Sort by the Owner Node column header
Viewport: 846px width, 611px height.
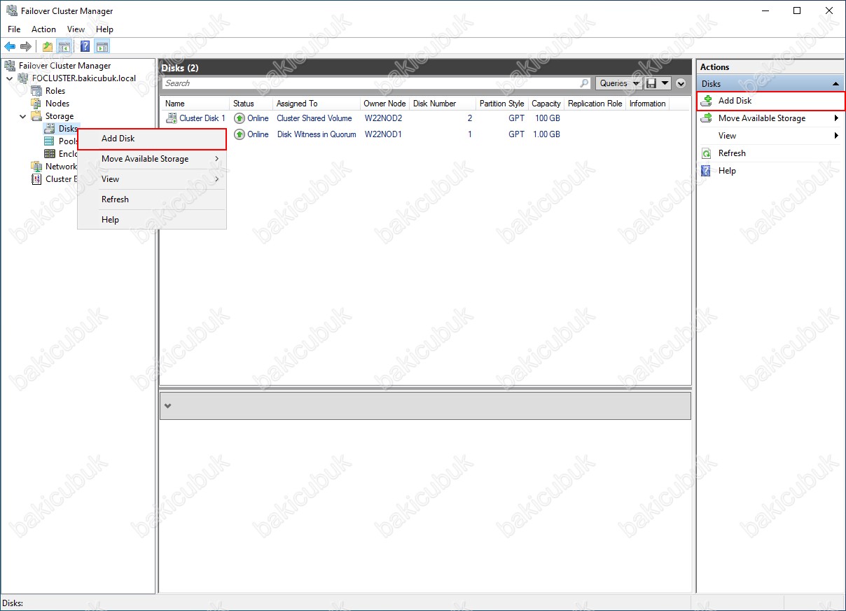coord(384,104)
